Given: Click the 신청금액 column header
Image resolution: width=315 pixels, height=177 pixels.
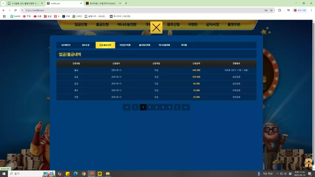Looking at the screenshot, I should (196, 63).
